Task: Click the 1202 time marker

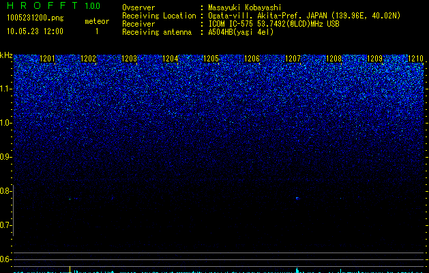Action: click(x=89, y=59)
